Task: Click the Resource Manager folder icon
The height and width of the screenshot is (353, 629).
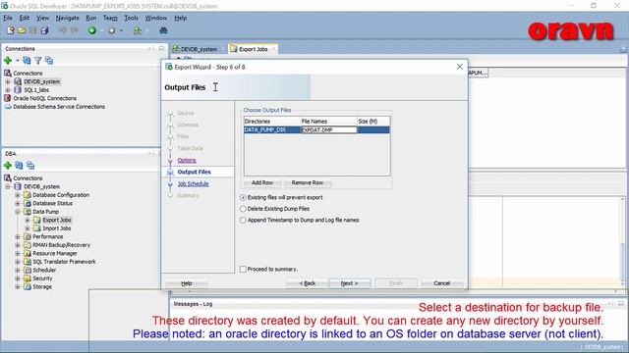Action: (28, 253)
